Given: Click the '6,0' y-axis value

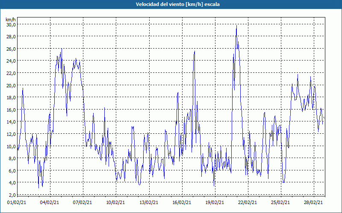Looking at the screenshot, I should 12,171.
